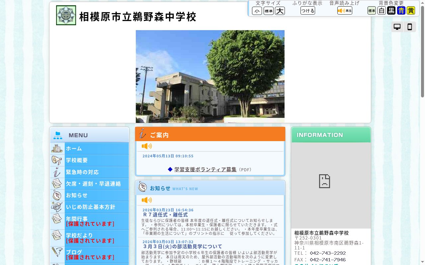
Task: Click the megaphone icon beside 学校概要
Action: [x=57, y=160]
